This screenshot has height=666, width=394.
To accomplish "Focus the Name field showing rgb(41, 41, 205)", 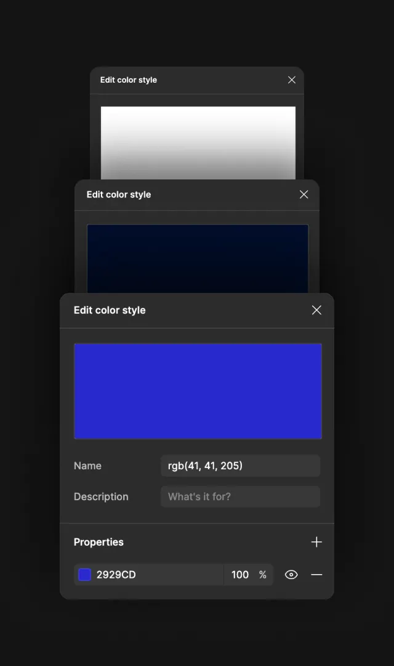I will [x=241, y=466].
